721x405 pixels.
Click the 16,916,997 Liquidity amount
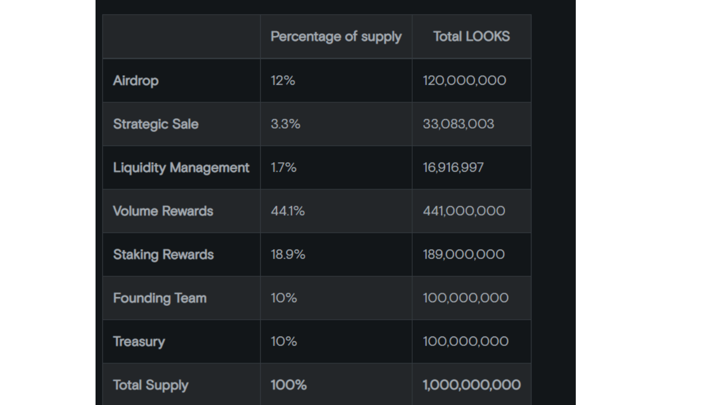453,168
